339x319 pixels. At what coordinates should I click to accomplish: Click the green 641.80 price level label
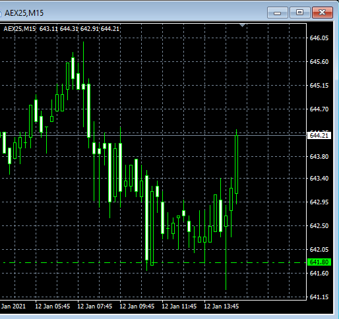[319, 262]
